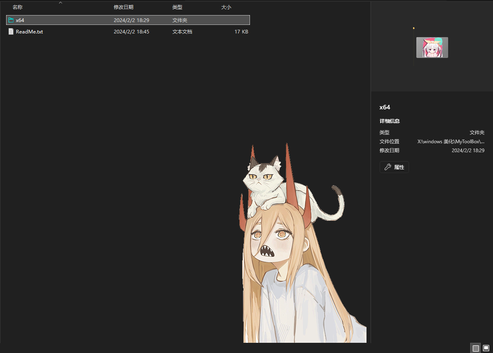Screen dimensions: 493x353
Task: Select the ReadMe.txt file name
Action: click(29, 31)
